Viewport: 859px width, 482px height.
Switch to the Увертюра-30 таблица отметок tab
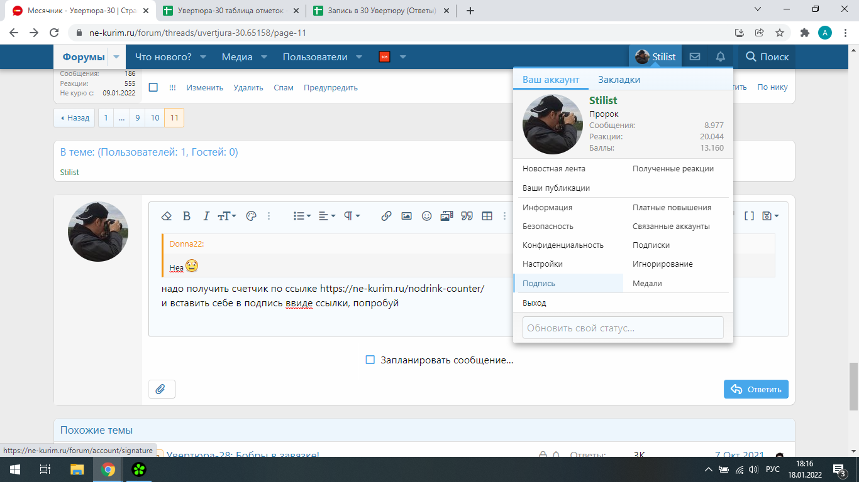(231, 11)
